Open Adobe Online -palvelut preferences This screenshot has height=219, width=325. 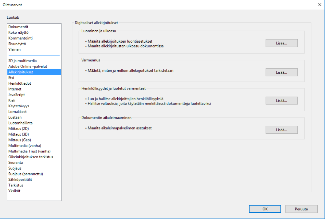click(x=28, y=67)
